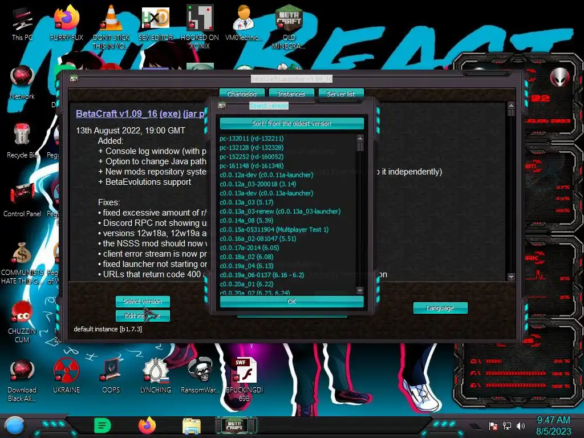The image size is (584, 438).
Task: Select version c0.0.19a_04 (6.13)
Action: coord(246,266)
